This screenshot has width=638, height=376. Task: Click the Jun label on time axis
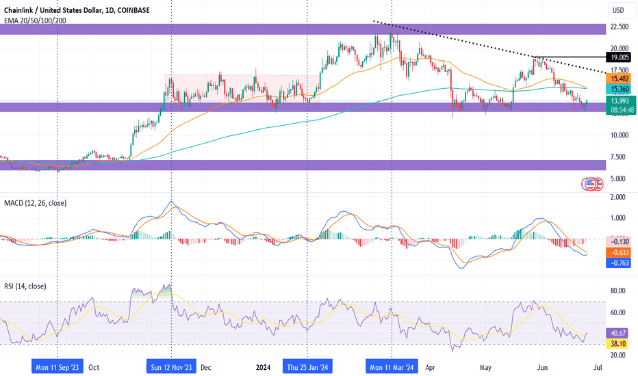pyautogui.click(x=542, y=368)
